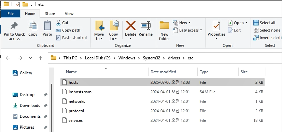
Task: Click the Forward navigation arrow
Action: click(20, 58)
